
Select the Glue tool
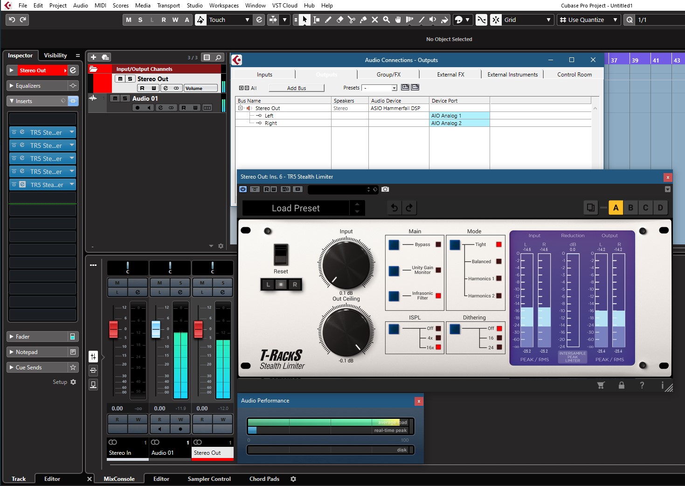(363, 20)
